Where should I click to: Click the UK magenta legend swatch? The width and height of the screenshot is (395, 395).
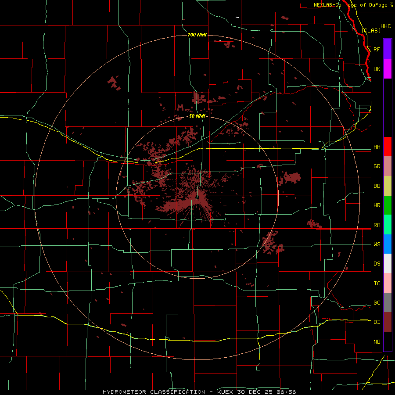(x=388, y=69)
